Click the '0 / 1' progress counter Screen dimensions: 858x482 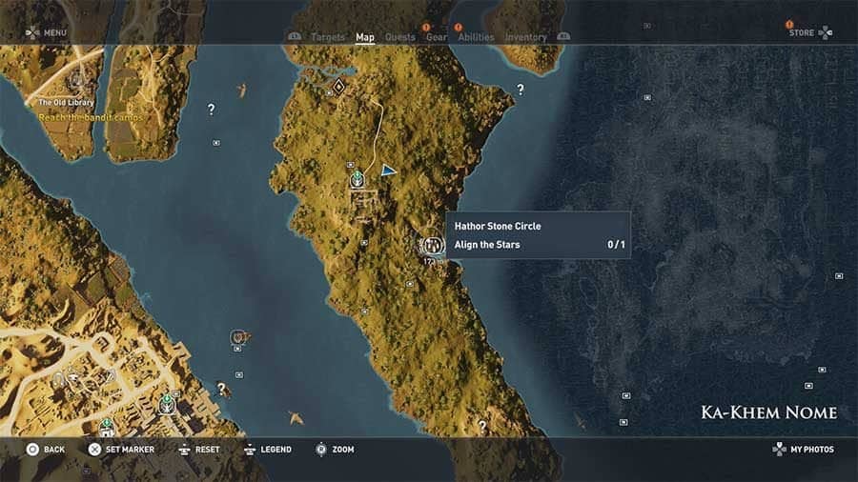616,245
